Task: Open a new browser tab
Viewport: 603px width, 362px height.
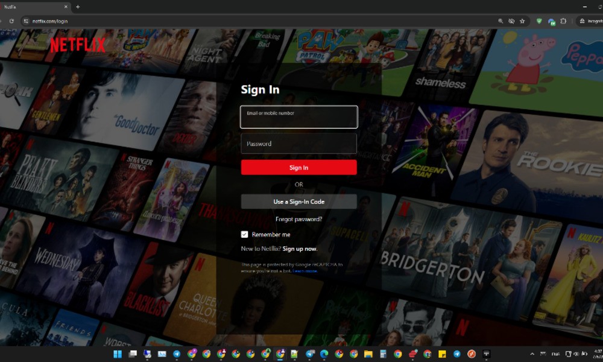Action: click(78, 7)
